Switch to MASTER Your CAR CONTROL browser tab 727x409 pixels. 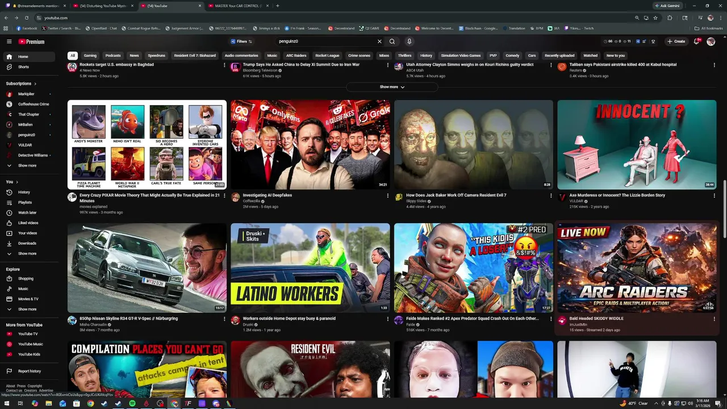click(x=238, y=6)
